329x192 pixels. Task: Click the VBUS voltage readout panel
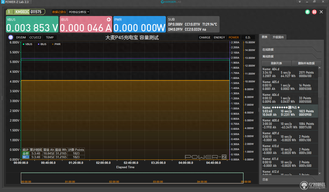[32, 24]
